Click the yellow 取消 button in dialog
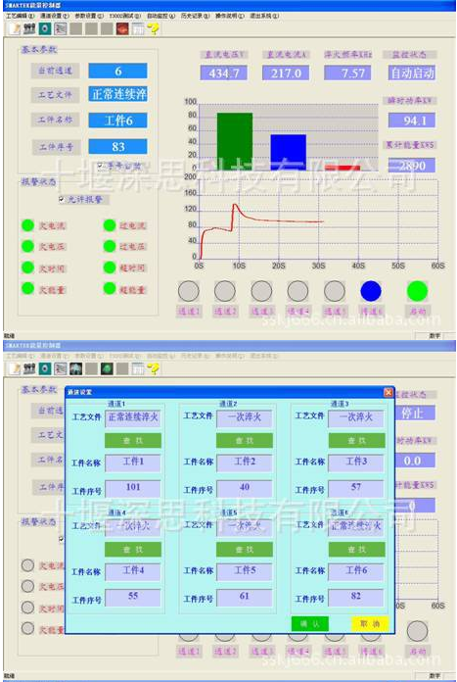457x682 pixels. [370, 624]
